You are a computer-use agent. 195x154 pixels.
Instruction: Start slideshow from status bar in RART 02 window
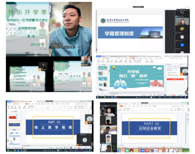pos(164,147)
